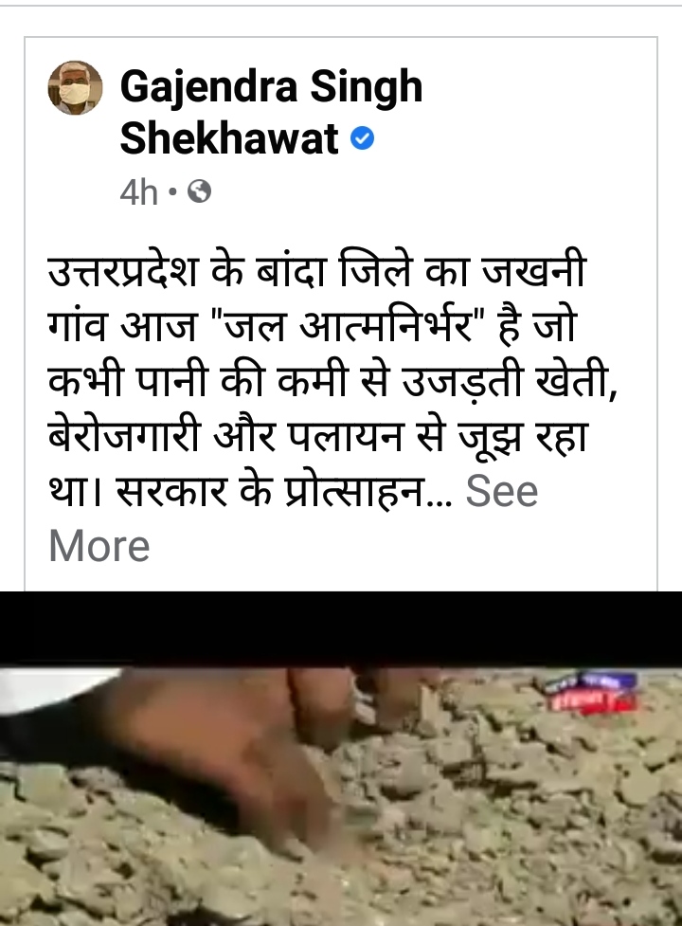Select the "Shekhawat" surname text
Image resolution: width=682 pixels, height=926 pixels.
[x=229, y=139]
